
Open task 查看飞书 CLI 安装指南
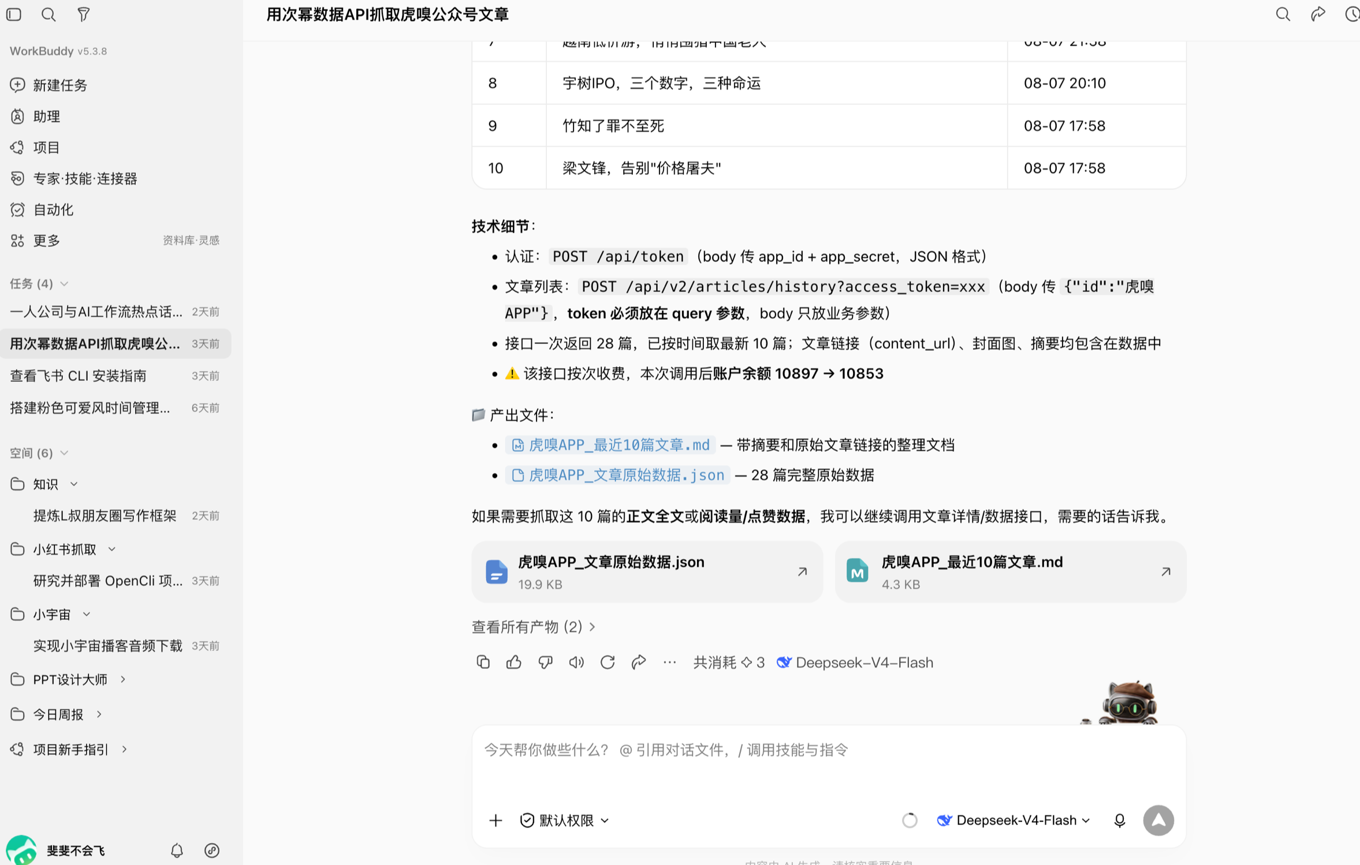point(115,376)
